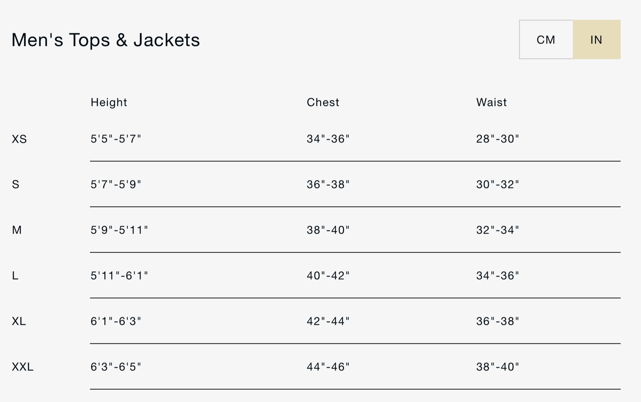This screenshot has width=641, height=402.
Task: Click the XXL waist value 38"-40"
Action: click(497, 367)
